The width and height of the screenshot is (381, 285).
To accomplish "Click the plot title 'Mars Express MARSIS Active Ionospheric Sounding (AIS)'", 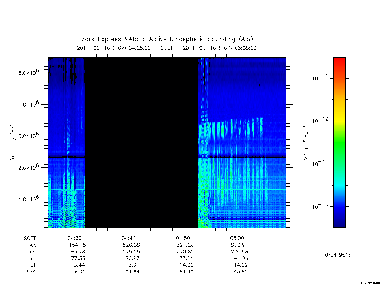I will pos(166,39).
